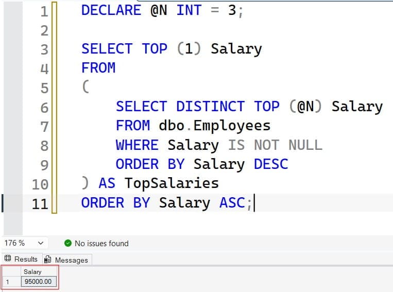Click line number 11 in the gutter
Viewport: 393px width, 292px height.
tap(40, 204)
